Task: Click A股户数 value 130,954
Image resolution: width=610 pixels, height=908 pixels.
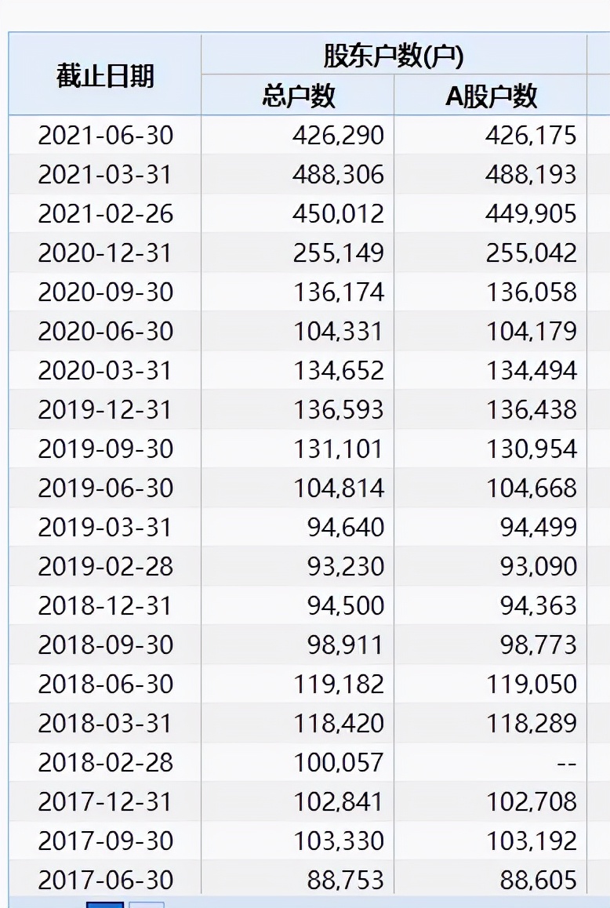Action: click(x=531, y=449)
